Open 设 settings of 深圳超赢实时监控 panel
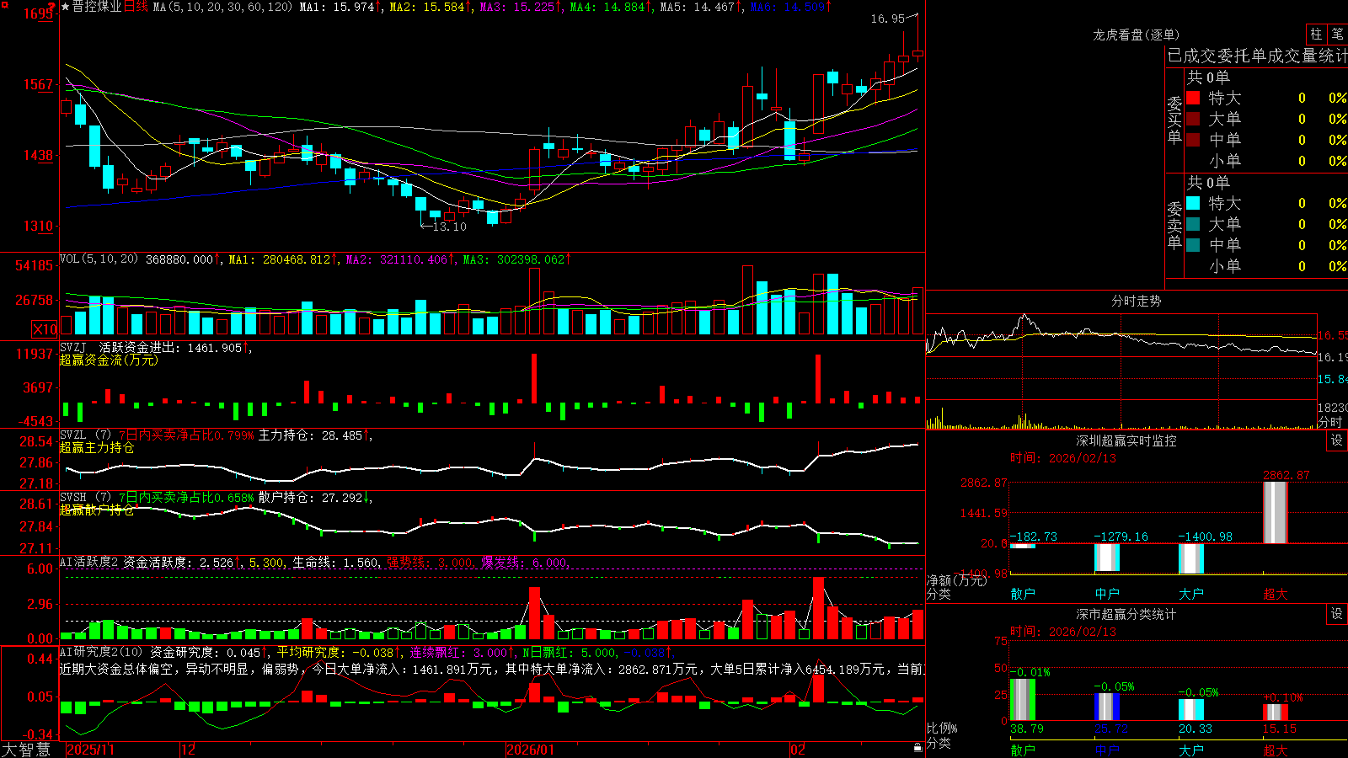The width and height of the screenshot is (1348, 758). pos(1337,440)
